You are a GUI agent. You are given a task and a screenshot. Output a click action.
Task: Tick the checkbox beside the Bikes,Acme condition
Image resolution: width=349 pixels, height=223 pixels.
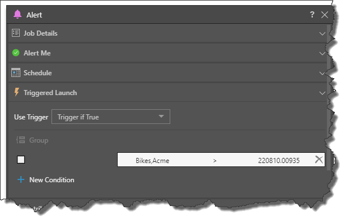point(21,160)
